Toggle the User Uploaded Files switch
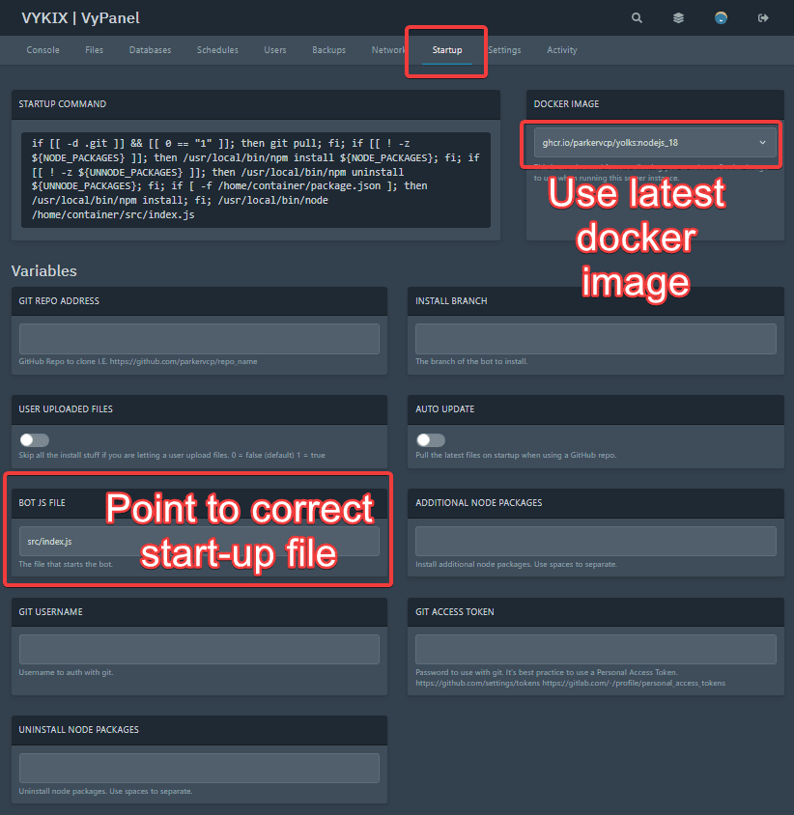Viewport: 794px width, 815px height. [35, 440]
